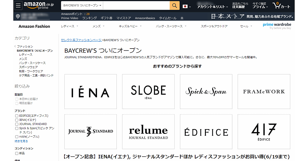
Task: Tick the JOURNAL STANDARD brand filter checkbox
Action: [x=17, y=124]
